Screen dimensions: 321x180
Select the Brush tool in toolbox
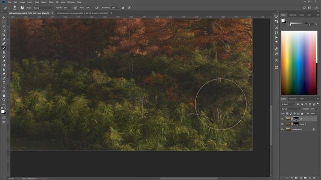click(4, 48)
